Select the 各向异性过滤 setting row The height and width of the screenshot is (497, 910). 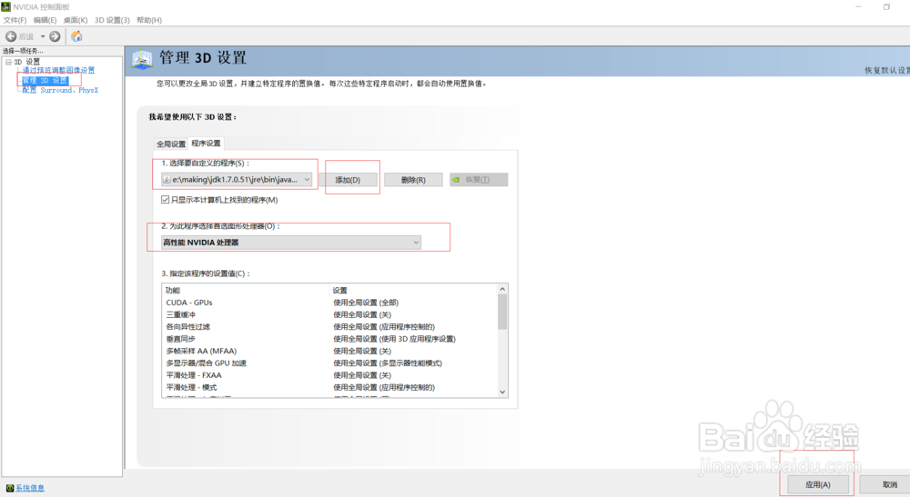329,327
